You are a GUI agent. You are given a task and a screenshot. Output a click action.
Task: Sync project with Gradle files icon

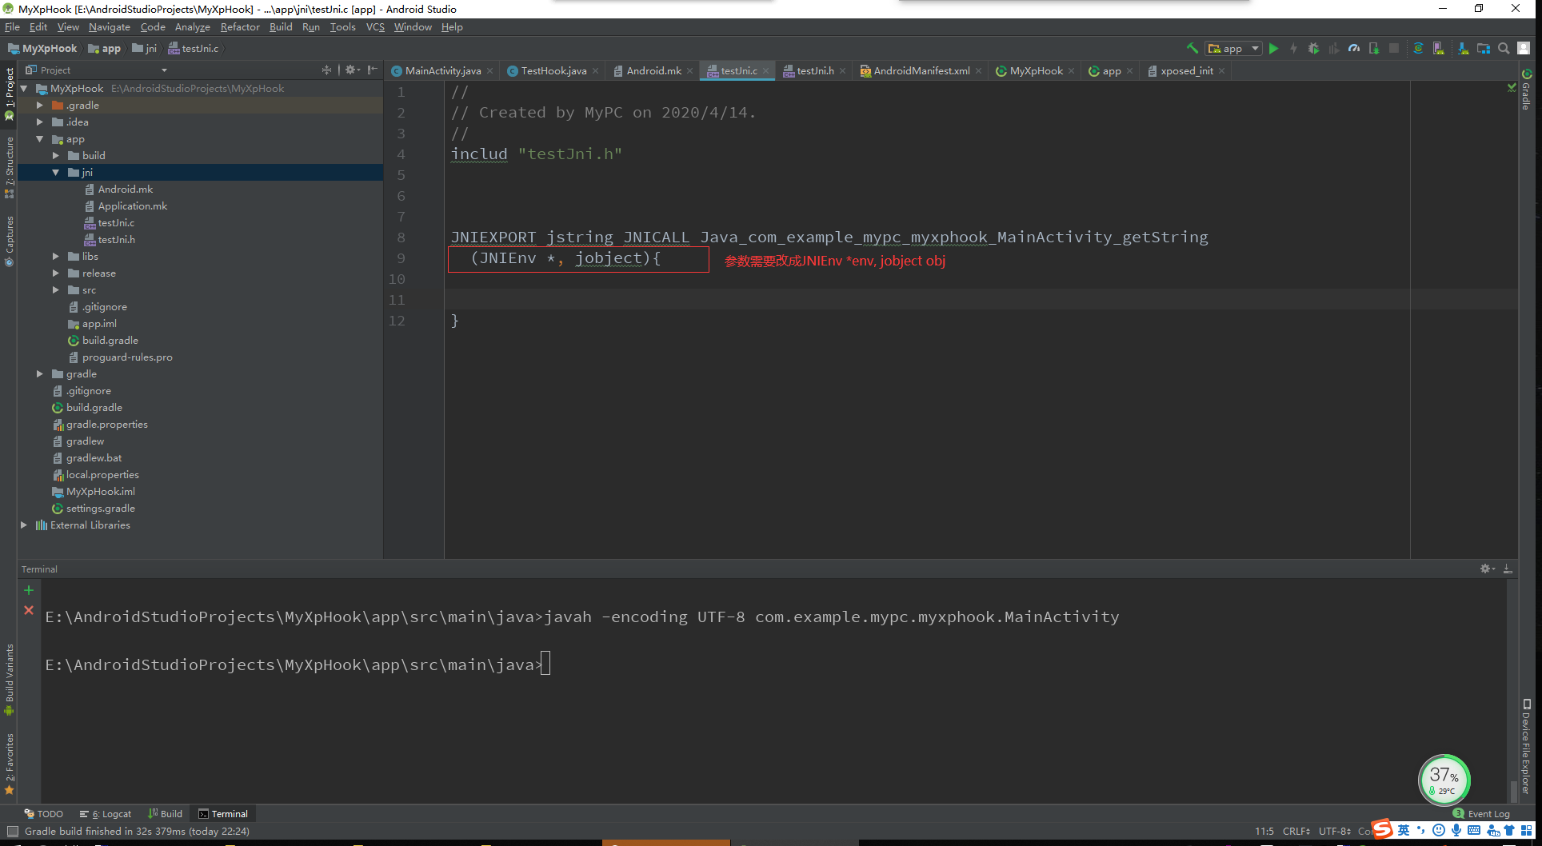(x=1418, y=49)
